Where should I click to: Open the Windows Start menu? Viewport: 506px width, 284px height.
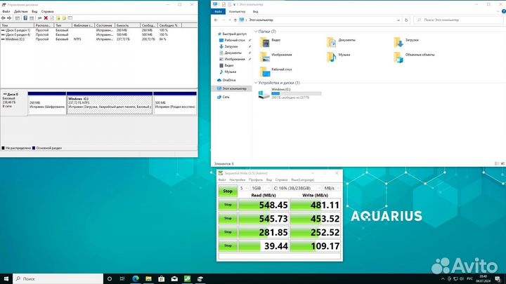(x=6, y=278)
